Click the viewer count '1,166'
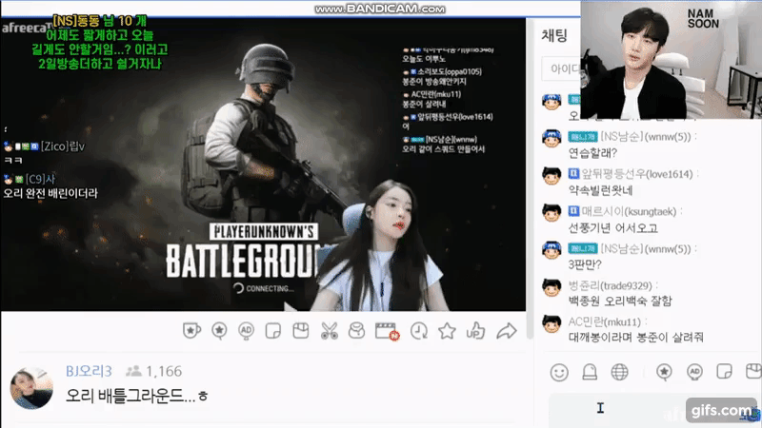 (x=164, y=371)
